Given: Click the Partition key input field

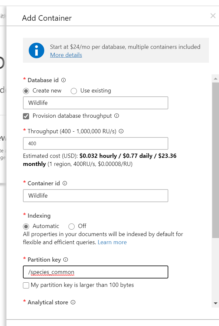Looking at the screenshot, I should pos(96,272).
